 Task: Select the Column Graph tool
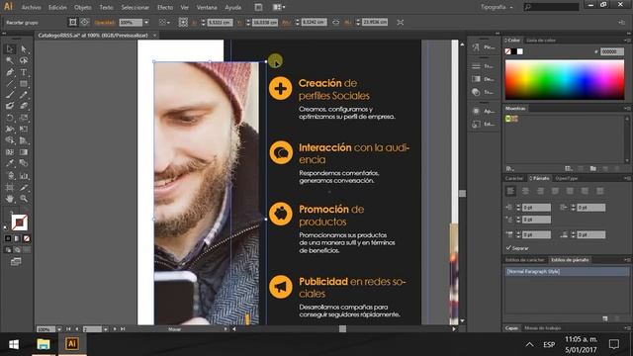tap(24, 176)
